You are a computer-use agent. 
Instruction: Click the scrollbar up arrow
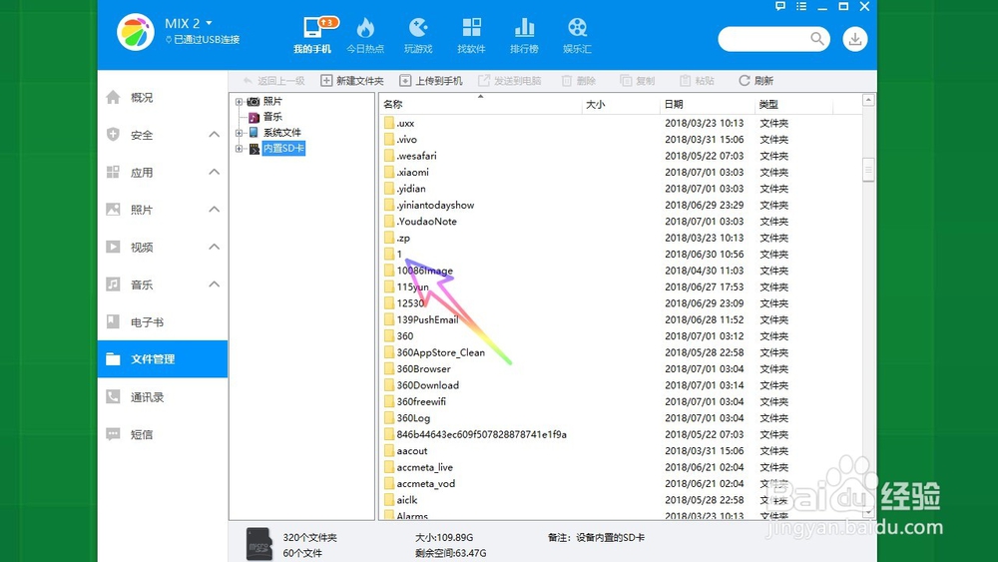click(x=868, y=100)
